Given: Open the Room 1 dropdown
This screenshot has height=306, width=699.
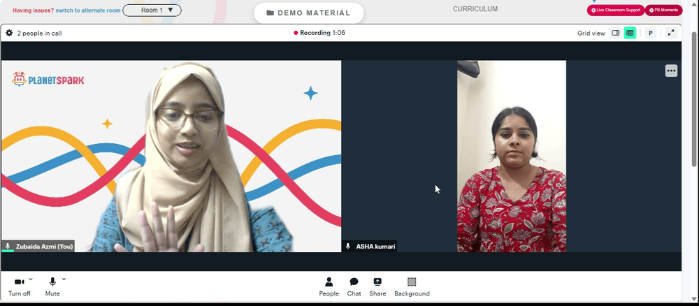Looking at the screenshot, I should click(152, 10).
